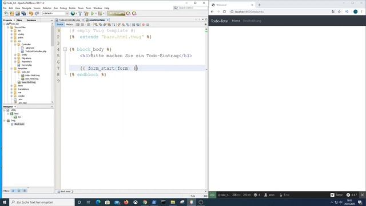This screenshot has width=366, height=206.
Task: Click the Symfony toolbar close X icon
Action: tap(362, 195)
